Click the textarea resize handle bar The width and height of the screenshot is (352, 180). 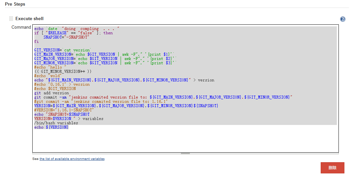[186, 154]
